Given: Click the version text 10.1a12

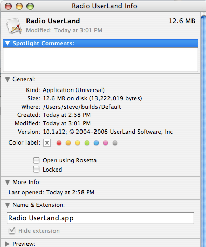Looking at the screenshot, I should pos(54,132).
